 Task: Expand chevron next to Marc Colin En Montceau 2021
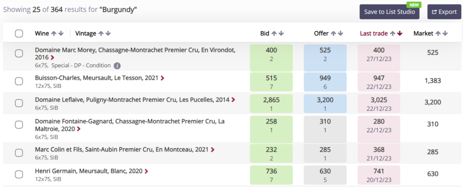click(213, 150)
